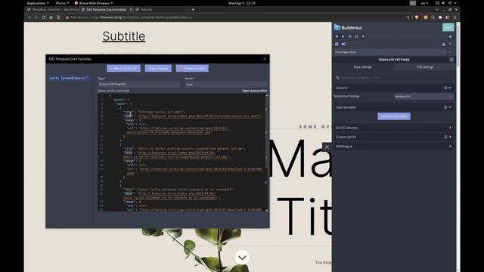The image size is (484, 272).
Task: Open the Type dropdown in variable editor
Action: 138,84
